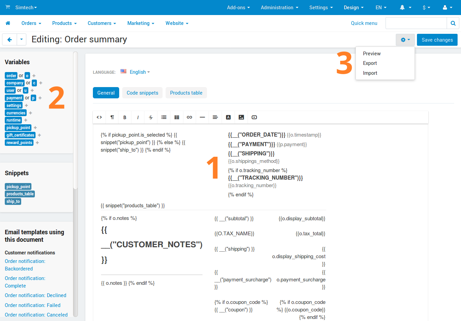Insert the products_table snippet tag
The image size is (461, 321).
20,194
